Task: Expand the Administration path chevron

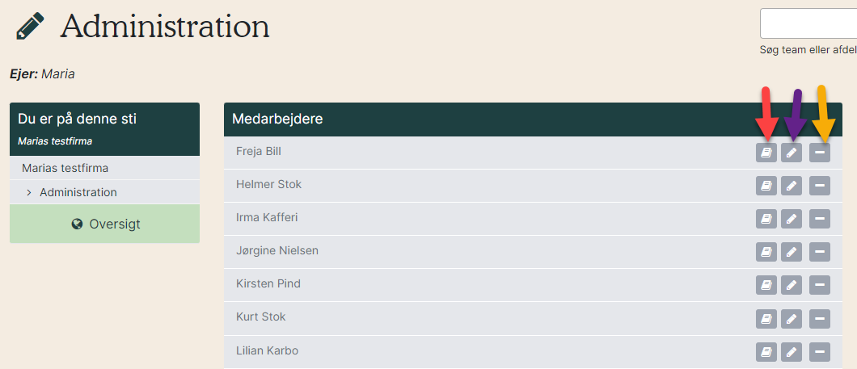Action: pyautogui.click(x=29, y=193)
